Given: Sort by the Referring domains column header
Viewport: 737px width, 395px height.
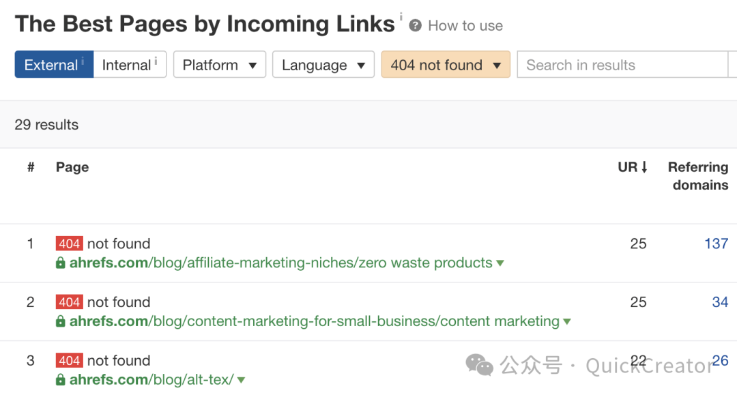Looking at the screenshot, I should [x=697, y=176].
